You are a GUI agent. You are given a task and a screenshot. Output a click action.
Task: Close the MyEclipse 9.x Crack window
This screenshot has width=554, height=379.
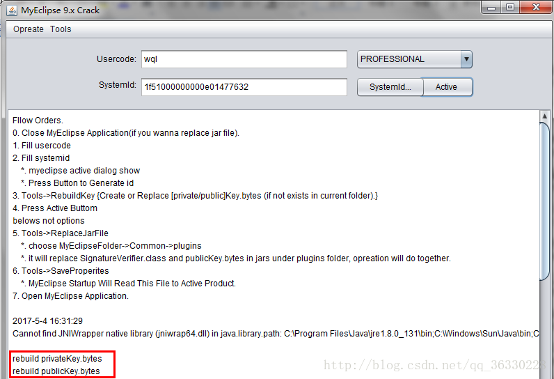point(536,8)
